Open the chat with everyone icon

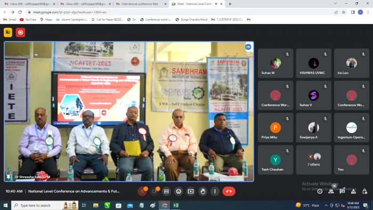[x=342, y=191]
